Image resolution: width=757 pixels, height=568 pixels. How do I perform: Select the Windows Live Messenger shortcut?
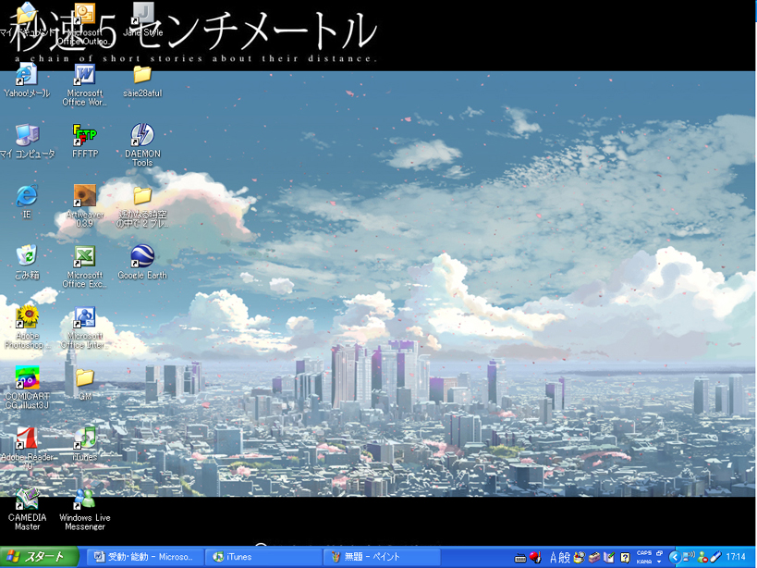[x=85, y=510]
